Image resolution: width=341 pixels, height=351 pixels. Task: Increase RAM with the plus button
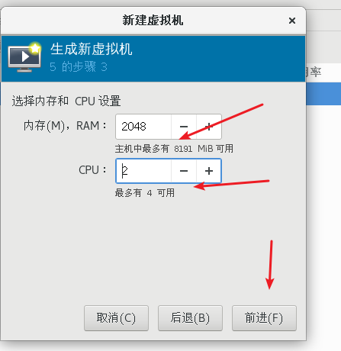pyautogui.click(x=209, y=127)
